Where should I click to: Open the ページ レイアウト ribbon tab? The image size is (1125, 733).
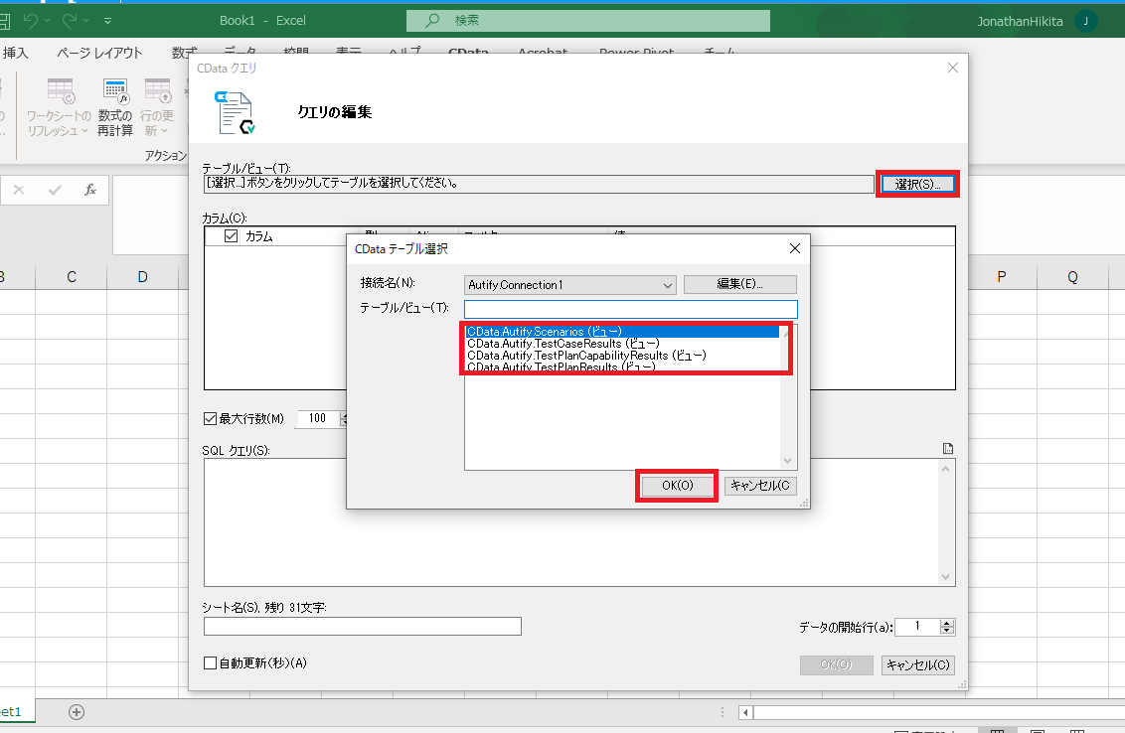point(99,53)
